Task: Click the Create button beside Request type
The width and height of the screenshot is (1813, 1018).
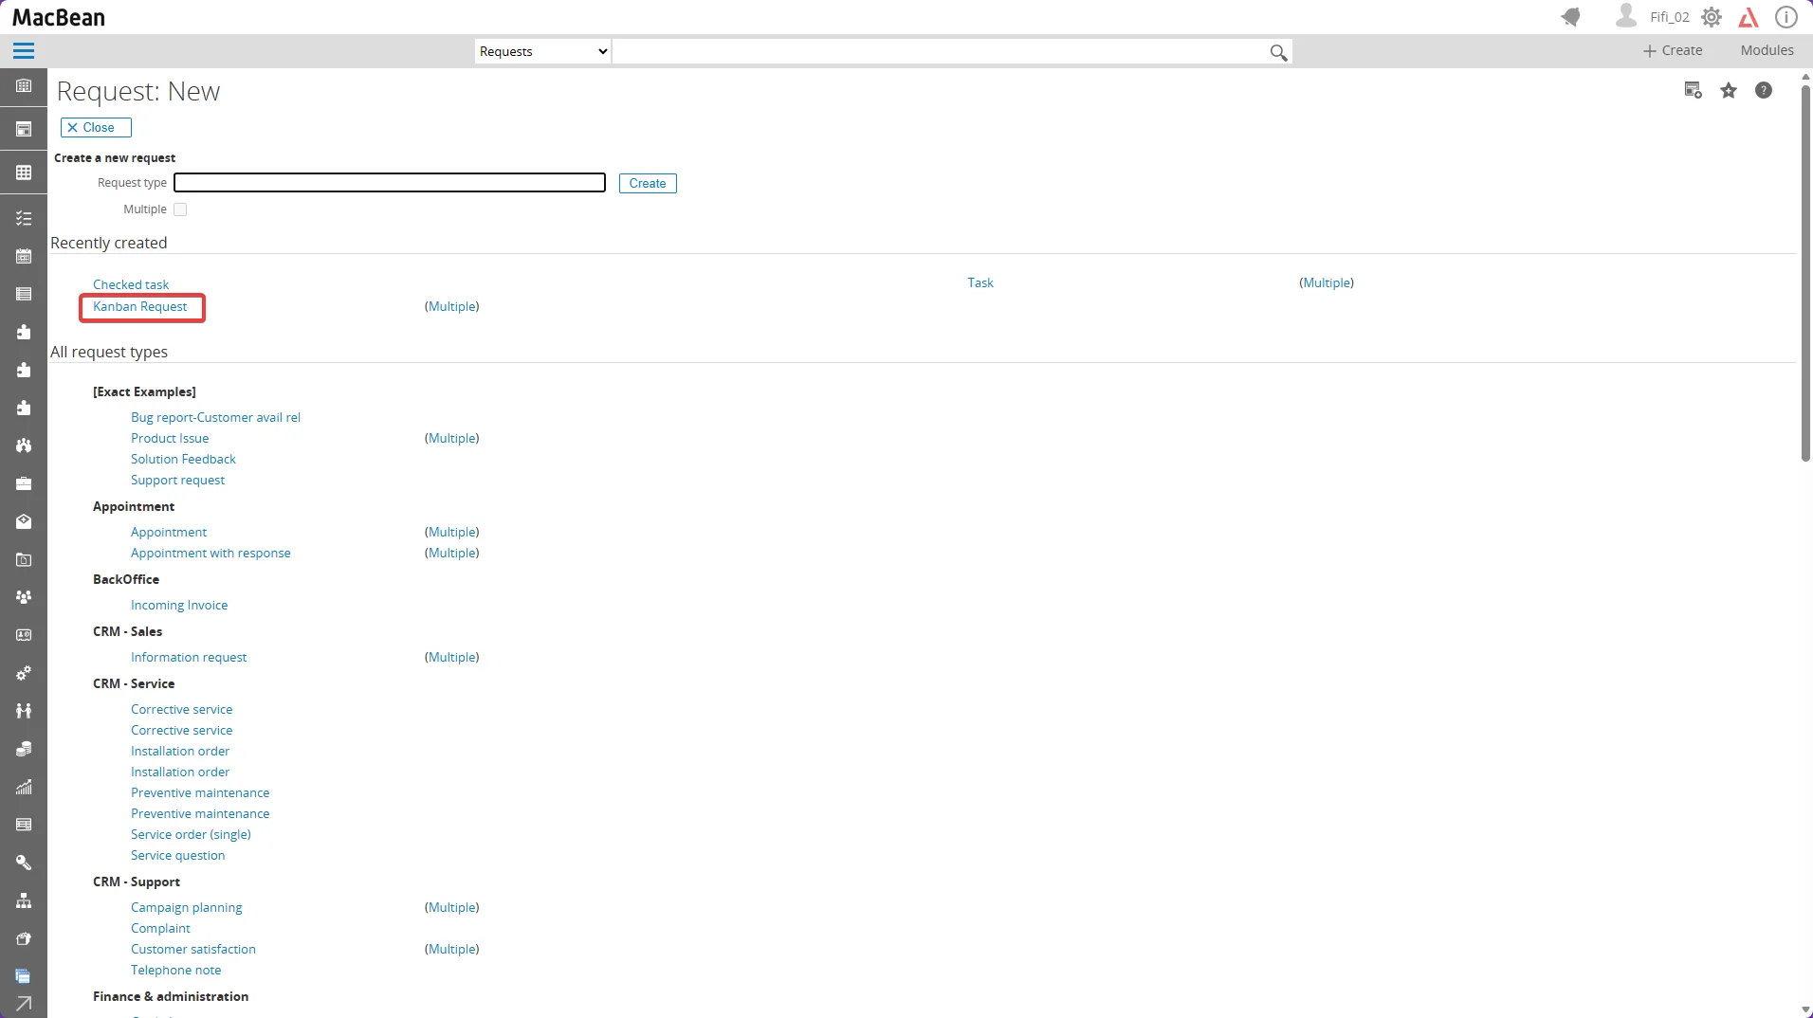Action: (647, 184)
